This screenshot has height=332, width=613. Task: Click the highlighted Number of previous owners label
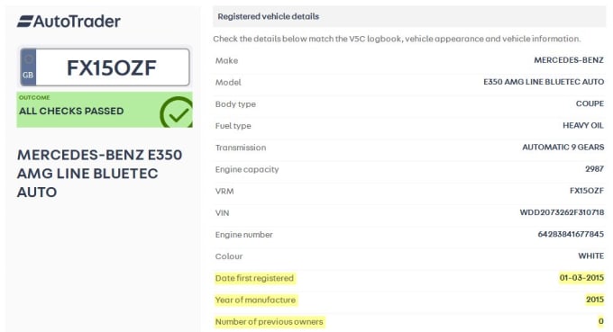point(269,322)
